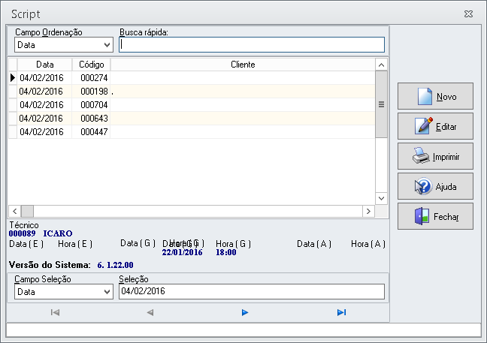
Task: Click the Novo button
Action: 435,96
